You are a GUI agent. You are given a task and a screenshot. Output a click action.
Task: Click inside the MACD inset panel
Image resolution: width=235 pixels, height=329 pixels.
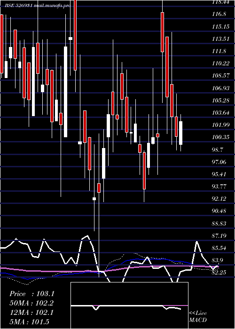pos(129,305)
